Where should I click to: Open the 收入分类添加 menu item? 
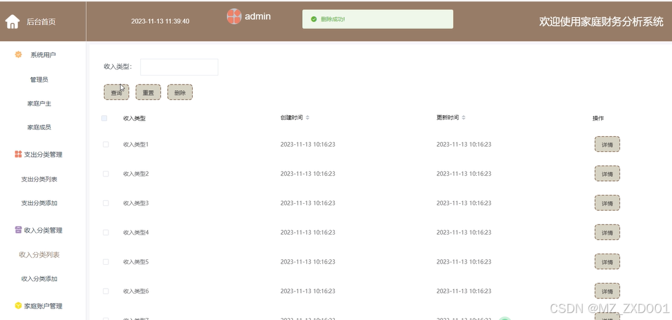click(x=39, y=279)
